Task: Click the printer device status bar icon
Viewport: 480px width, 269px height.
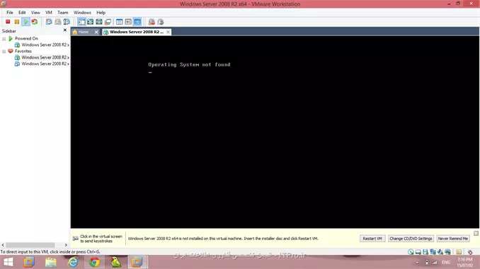Action: point(447,252)
